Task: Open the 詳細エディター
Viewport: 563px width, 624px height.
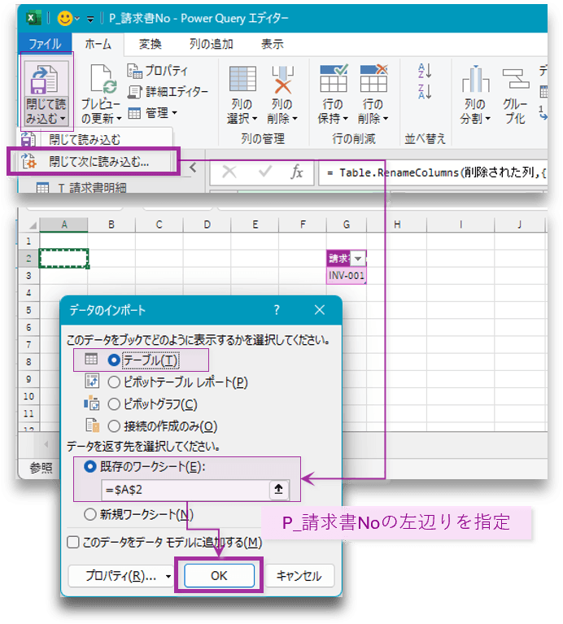Action: pos(168,92)
